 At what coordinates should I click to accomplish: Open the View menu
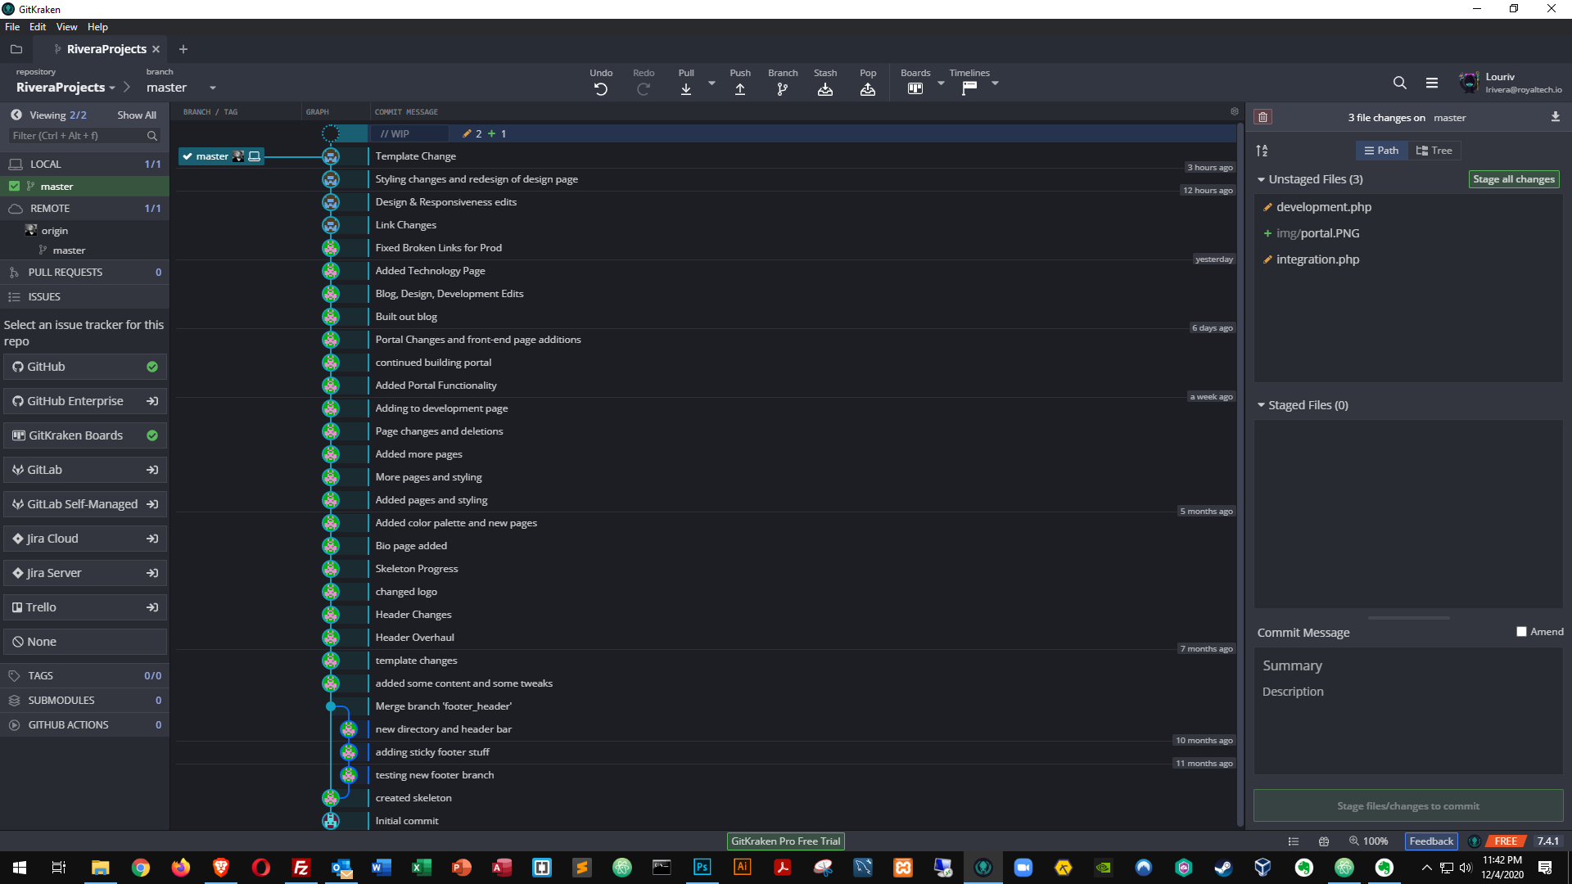coord(66,26)
